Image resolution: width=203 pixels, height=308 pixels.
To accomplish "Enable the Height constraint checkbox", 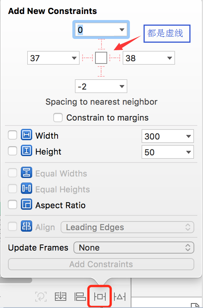I will [x=12, y=151].
